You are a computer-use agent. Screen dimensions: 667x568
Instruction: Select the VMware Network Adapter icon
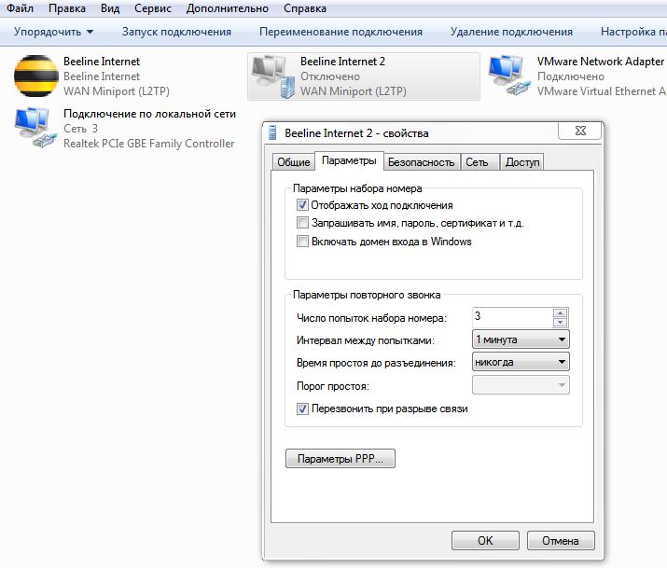tap(509, 76)
